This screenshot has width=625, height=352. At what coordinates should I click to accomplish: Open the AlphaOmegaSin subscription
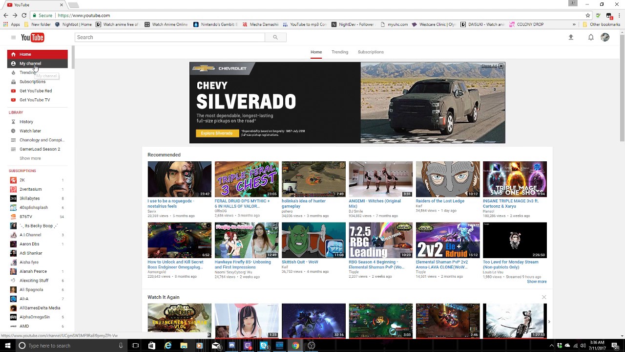click(x=37, y=317)
